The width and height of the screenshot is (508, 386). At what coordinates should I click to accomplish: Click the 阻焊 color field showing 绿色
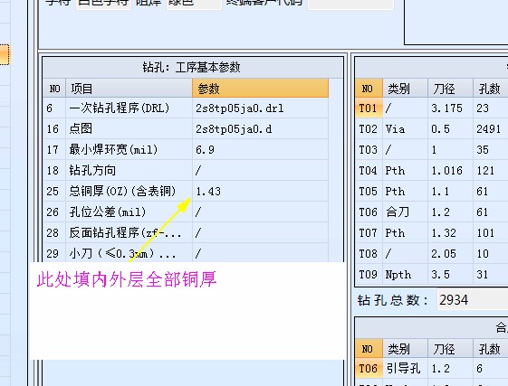[x=194, y=4]
